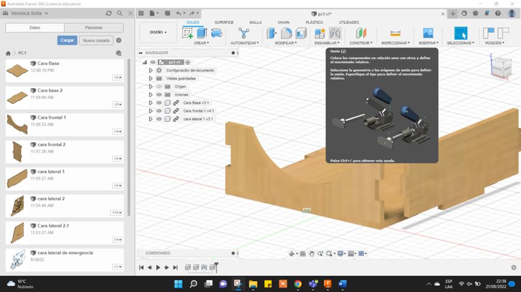Select the Create Sketch tool icon

[188, 33]
